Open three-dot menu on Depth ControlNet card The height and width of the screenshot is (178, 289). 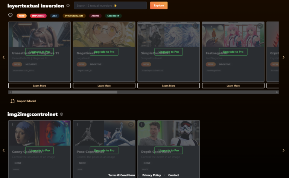141,125
